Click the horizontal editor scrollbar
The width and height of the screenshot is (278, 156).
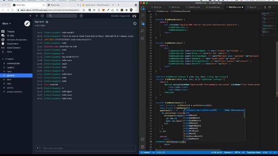point(188,150)
